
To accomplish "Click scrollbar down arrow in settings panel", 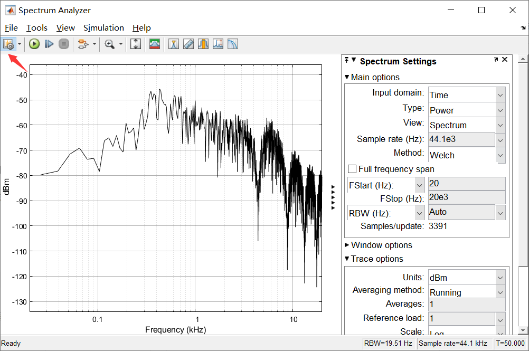I will [x=523, y=330].
